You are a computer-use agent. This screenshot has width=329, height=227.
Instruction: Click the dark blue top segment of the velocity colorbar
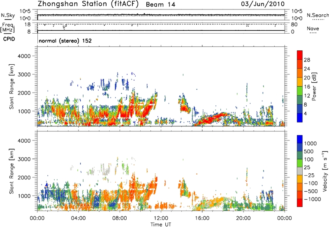[300, 139]
